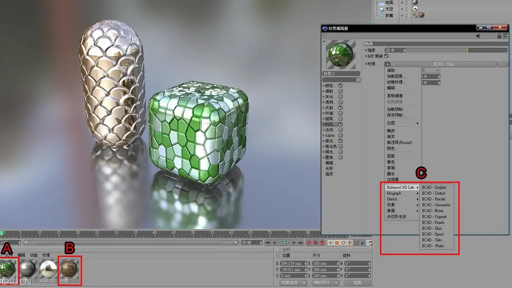Viewport: 512px width, 288px height.
Task: Adjust the 强度 strength slider
Action: 457,50
